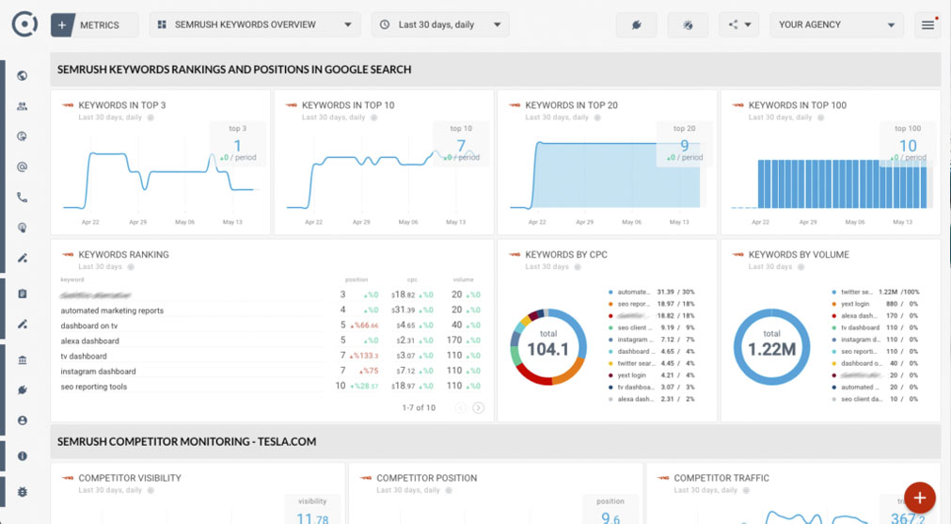Go to previous page of keywords ranking

(461, 407)
